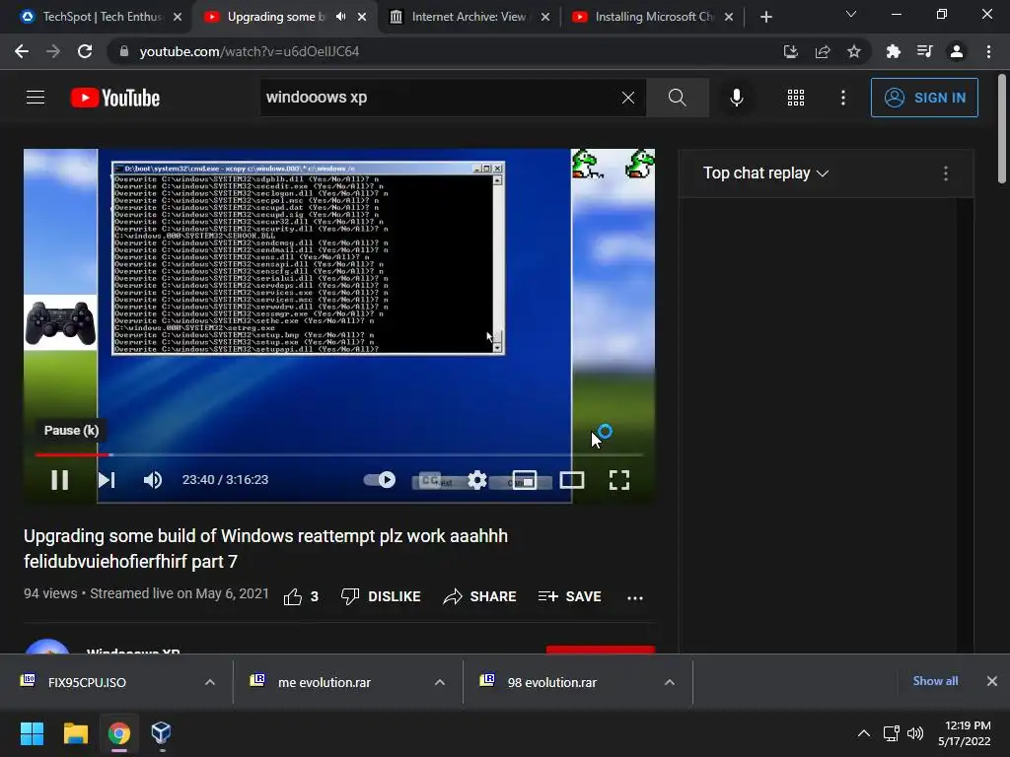Click the SHARE button
Viewport: 1010px width, 757px height.
click(480, 596)
